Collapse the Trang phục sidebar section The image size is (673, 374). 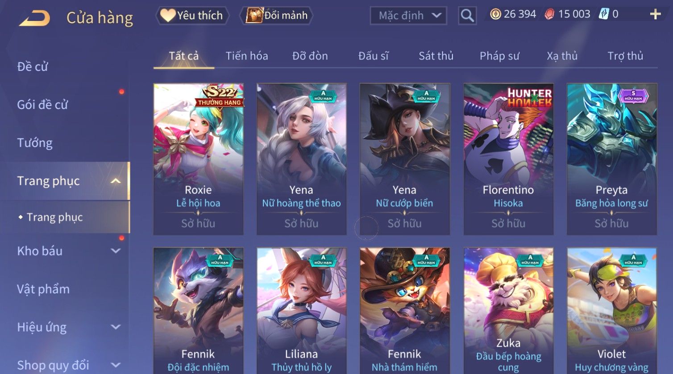pos(116,181)
